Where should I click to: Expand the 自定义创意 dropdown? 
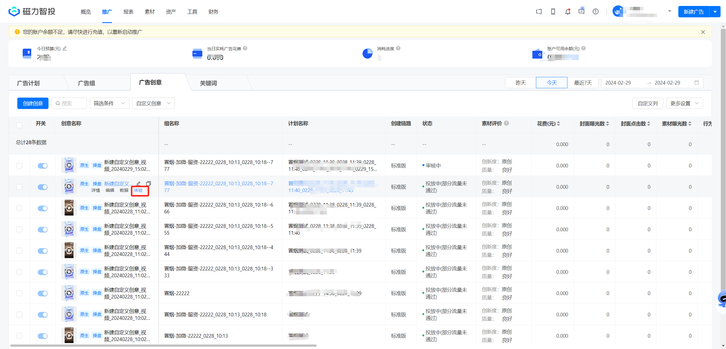click(153, 103)
